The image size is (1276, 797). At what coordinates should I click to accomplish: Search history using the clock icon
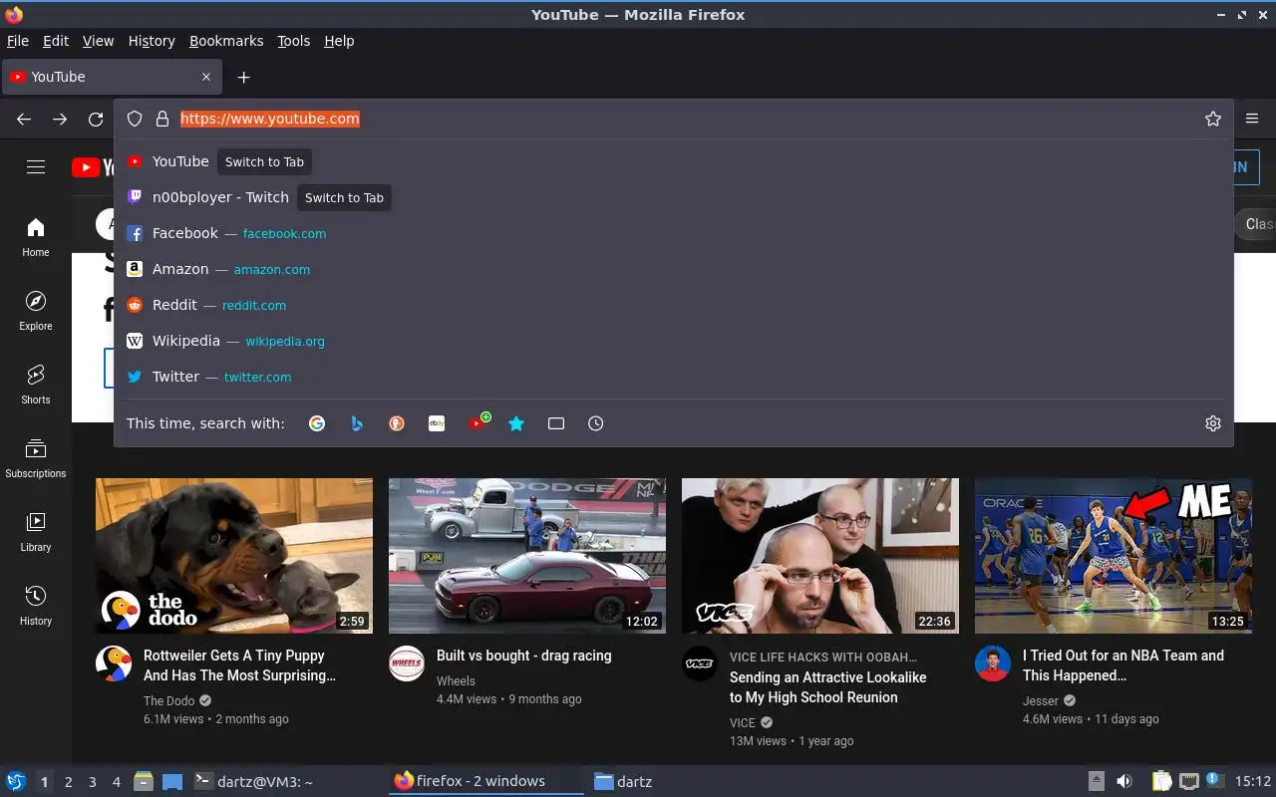point(596,423)
